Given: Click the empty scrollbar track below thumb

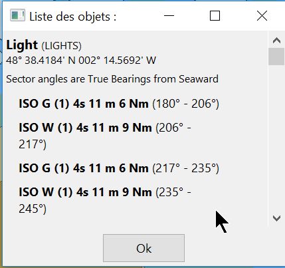Looking at the screenshot, I should pos(276,138).
